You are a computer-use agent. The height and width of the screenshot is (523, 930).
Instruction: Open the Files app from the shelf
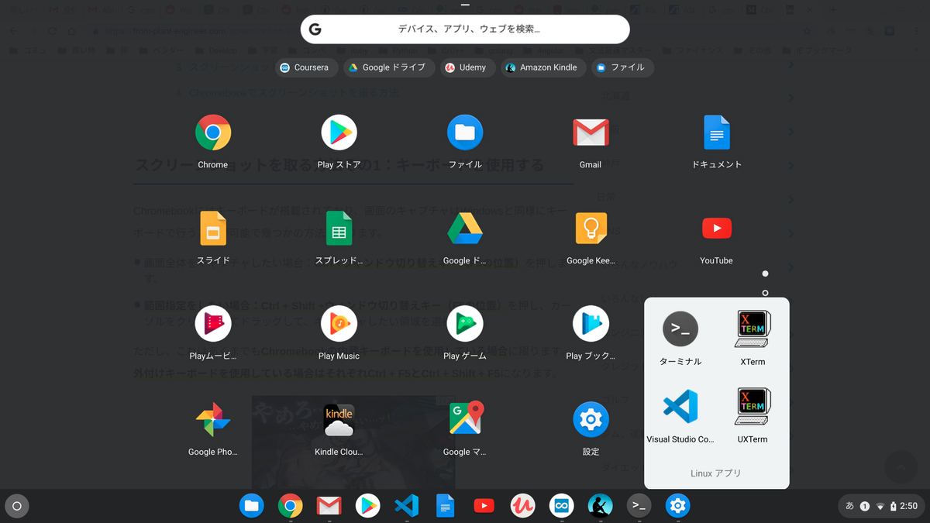point(252,506)
